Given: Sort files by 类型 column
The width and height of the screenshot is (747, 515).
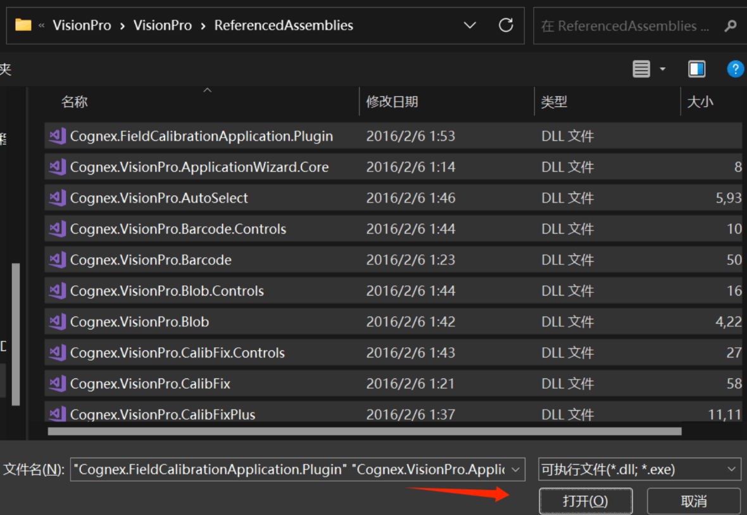Looking at the screenshot, I should (x=554, y=101).
